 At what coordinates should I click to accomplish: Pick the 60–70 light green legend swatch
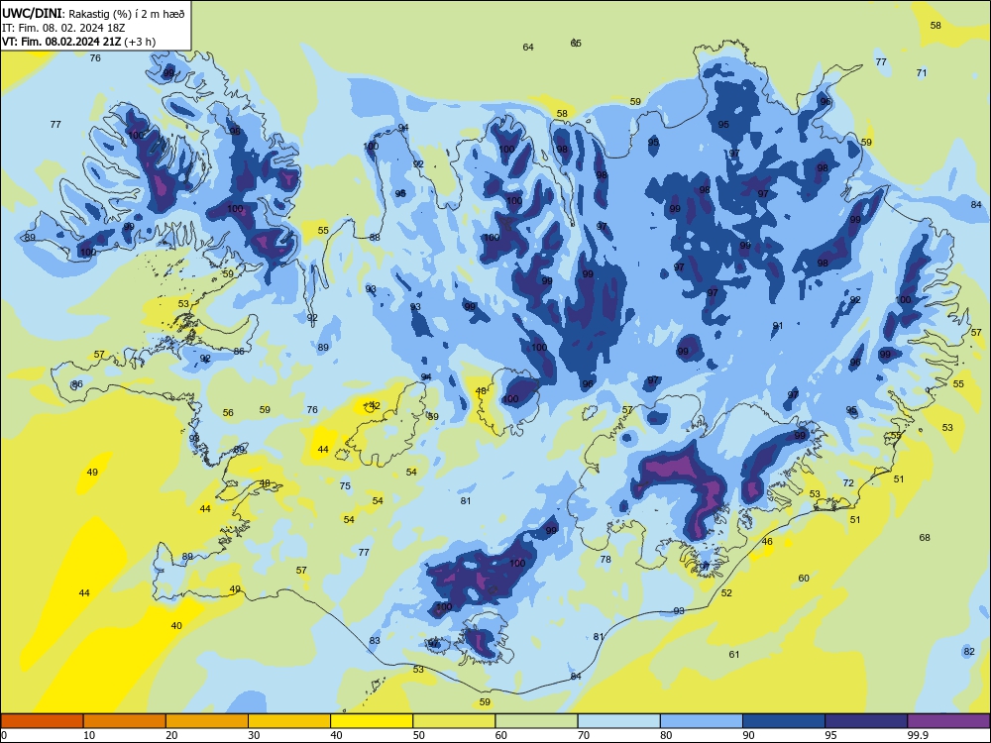[536, 721]
